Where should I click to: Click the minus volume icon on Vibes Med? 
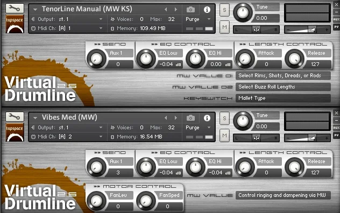[x=288, y=138]
